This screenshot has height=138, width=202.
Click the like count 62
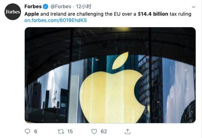pos(104,131)
